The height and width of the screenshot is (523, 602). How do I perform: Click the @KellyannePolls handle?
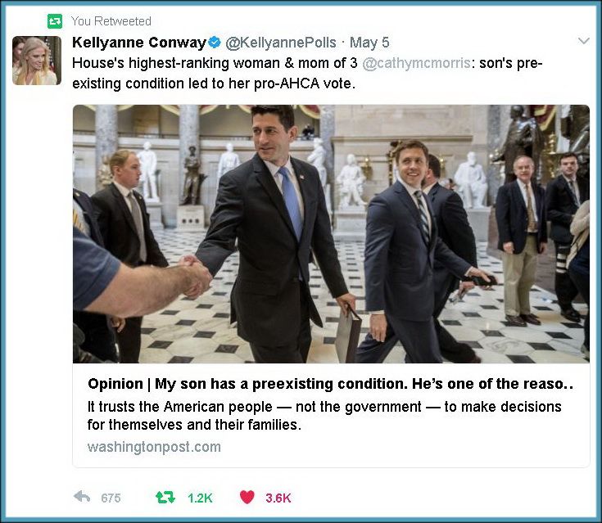click(281, 43)
